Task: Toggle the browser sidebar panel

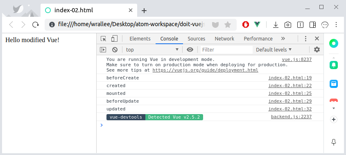Action: pos(312,25)
